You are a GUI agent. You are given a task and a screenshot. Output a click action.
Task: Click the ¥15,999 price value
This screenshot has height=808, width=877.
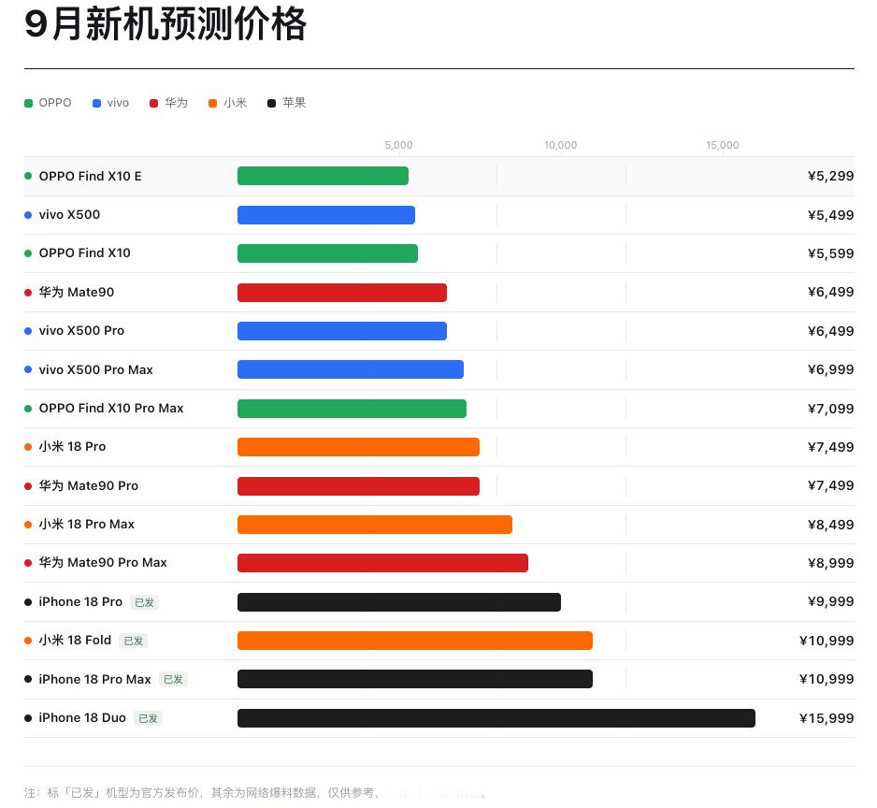[827, 718]
